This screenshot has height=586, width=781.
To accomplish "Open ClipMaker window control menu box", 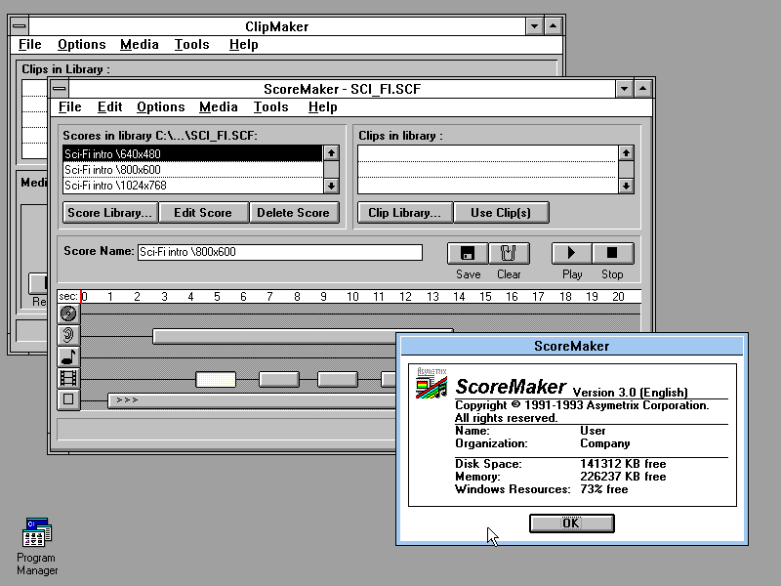I will pos(20,26).
